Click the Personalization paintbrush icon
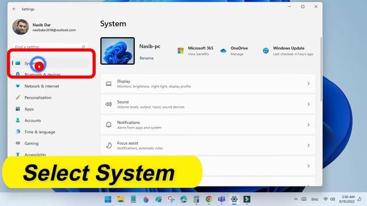The width and height of the screenshot is (367, 206). tap(18, 97)
